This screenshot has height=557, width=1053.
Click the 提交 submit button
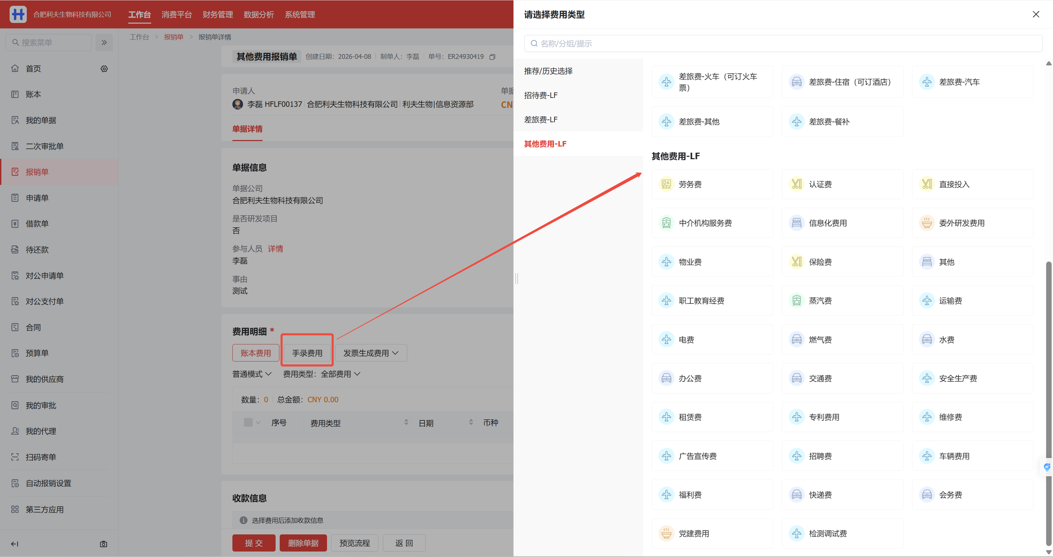click(253, 543)
